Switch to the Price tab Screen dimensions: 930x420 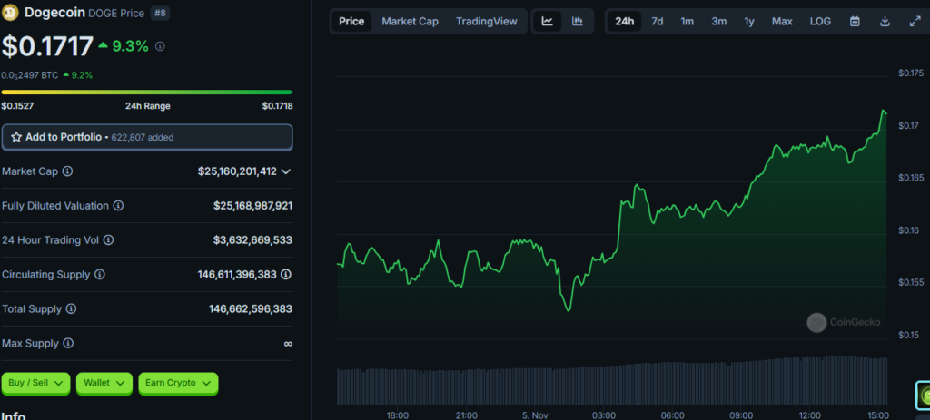point(351,22)
